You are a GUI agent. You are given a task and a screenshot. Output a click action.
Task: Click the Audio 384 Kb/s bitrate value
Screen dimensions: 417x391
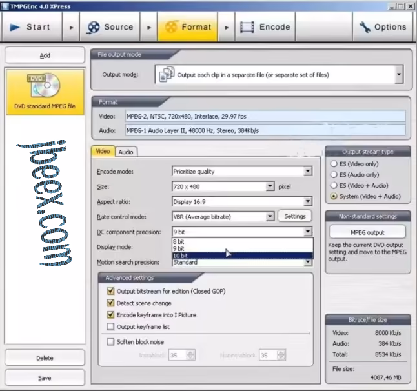point(390,344)
